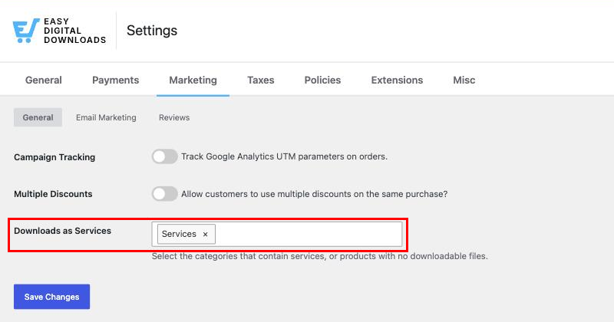Open the Policies tab
Viewport: 614px width, 322px height.
(x=322, y=80)
